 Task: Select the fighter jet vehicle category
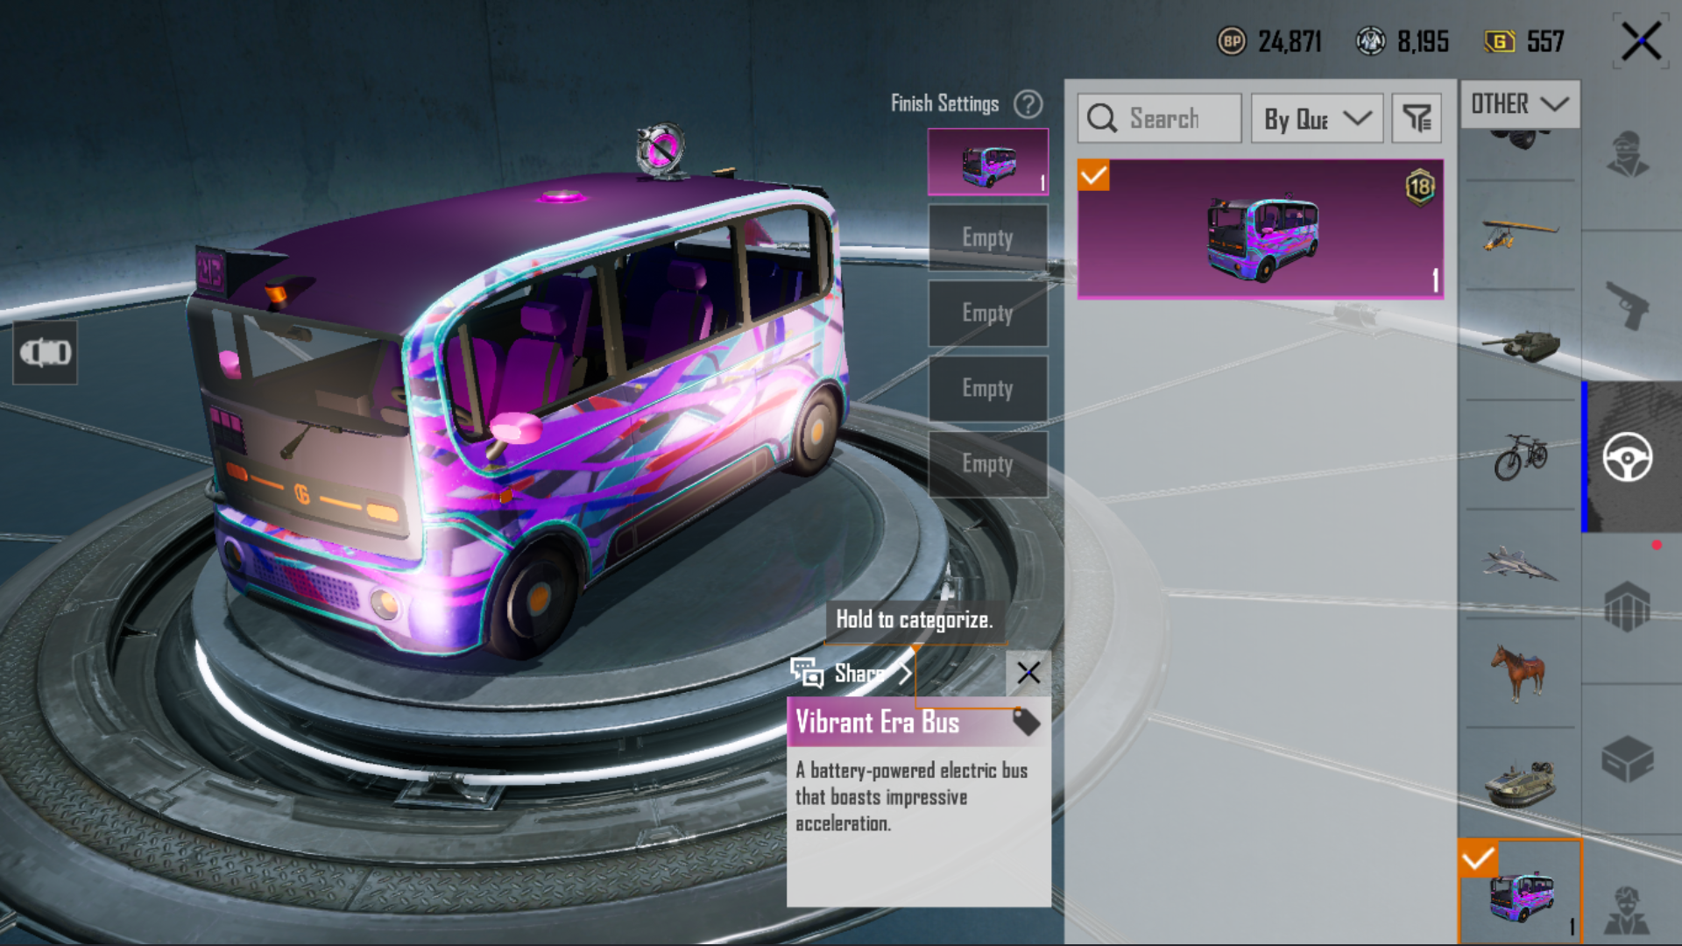[x=1520, y=563]
